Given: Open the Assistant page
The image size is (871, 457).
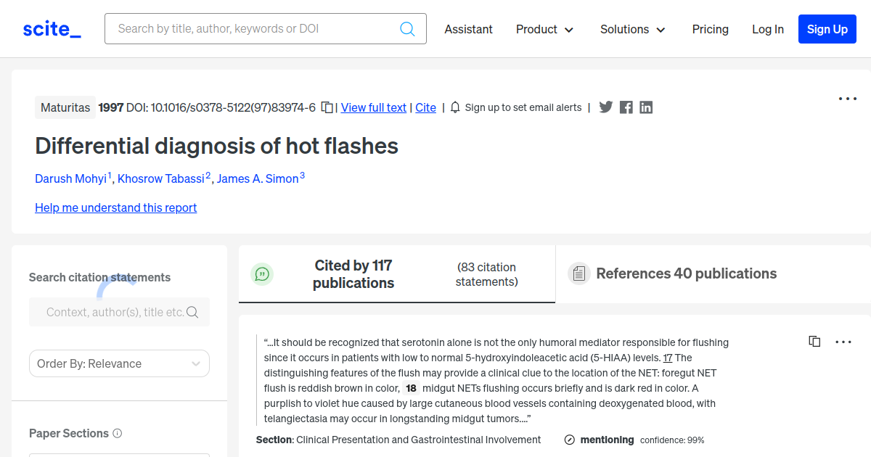Looking at the screenshot, I should (x=468, y=29).
